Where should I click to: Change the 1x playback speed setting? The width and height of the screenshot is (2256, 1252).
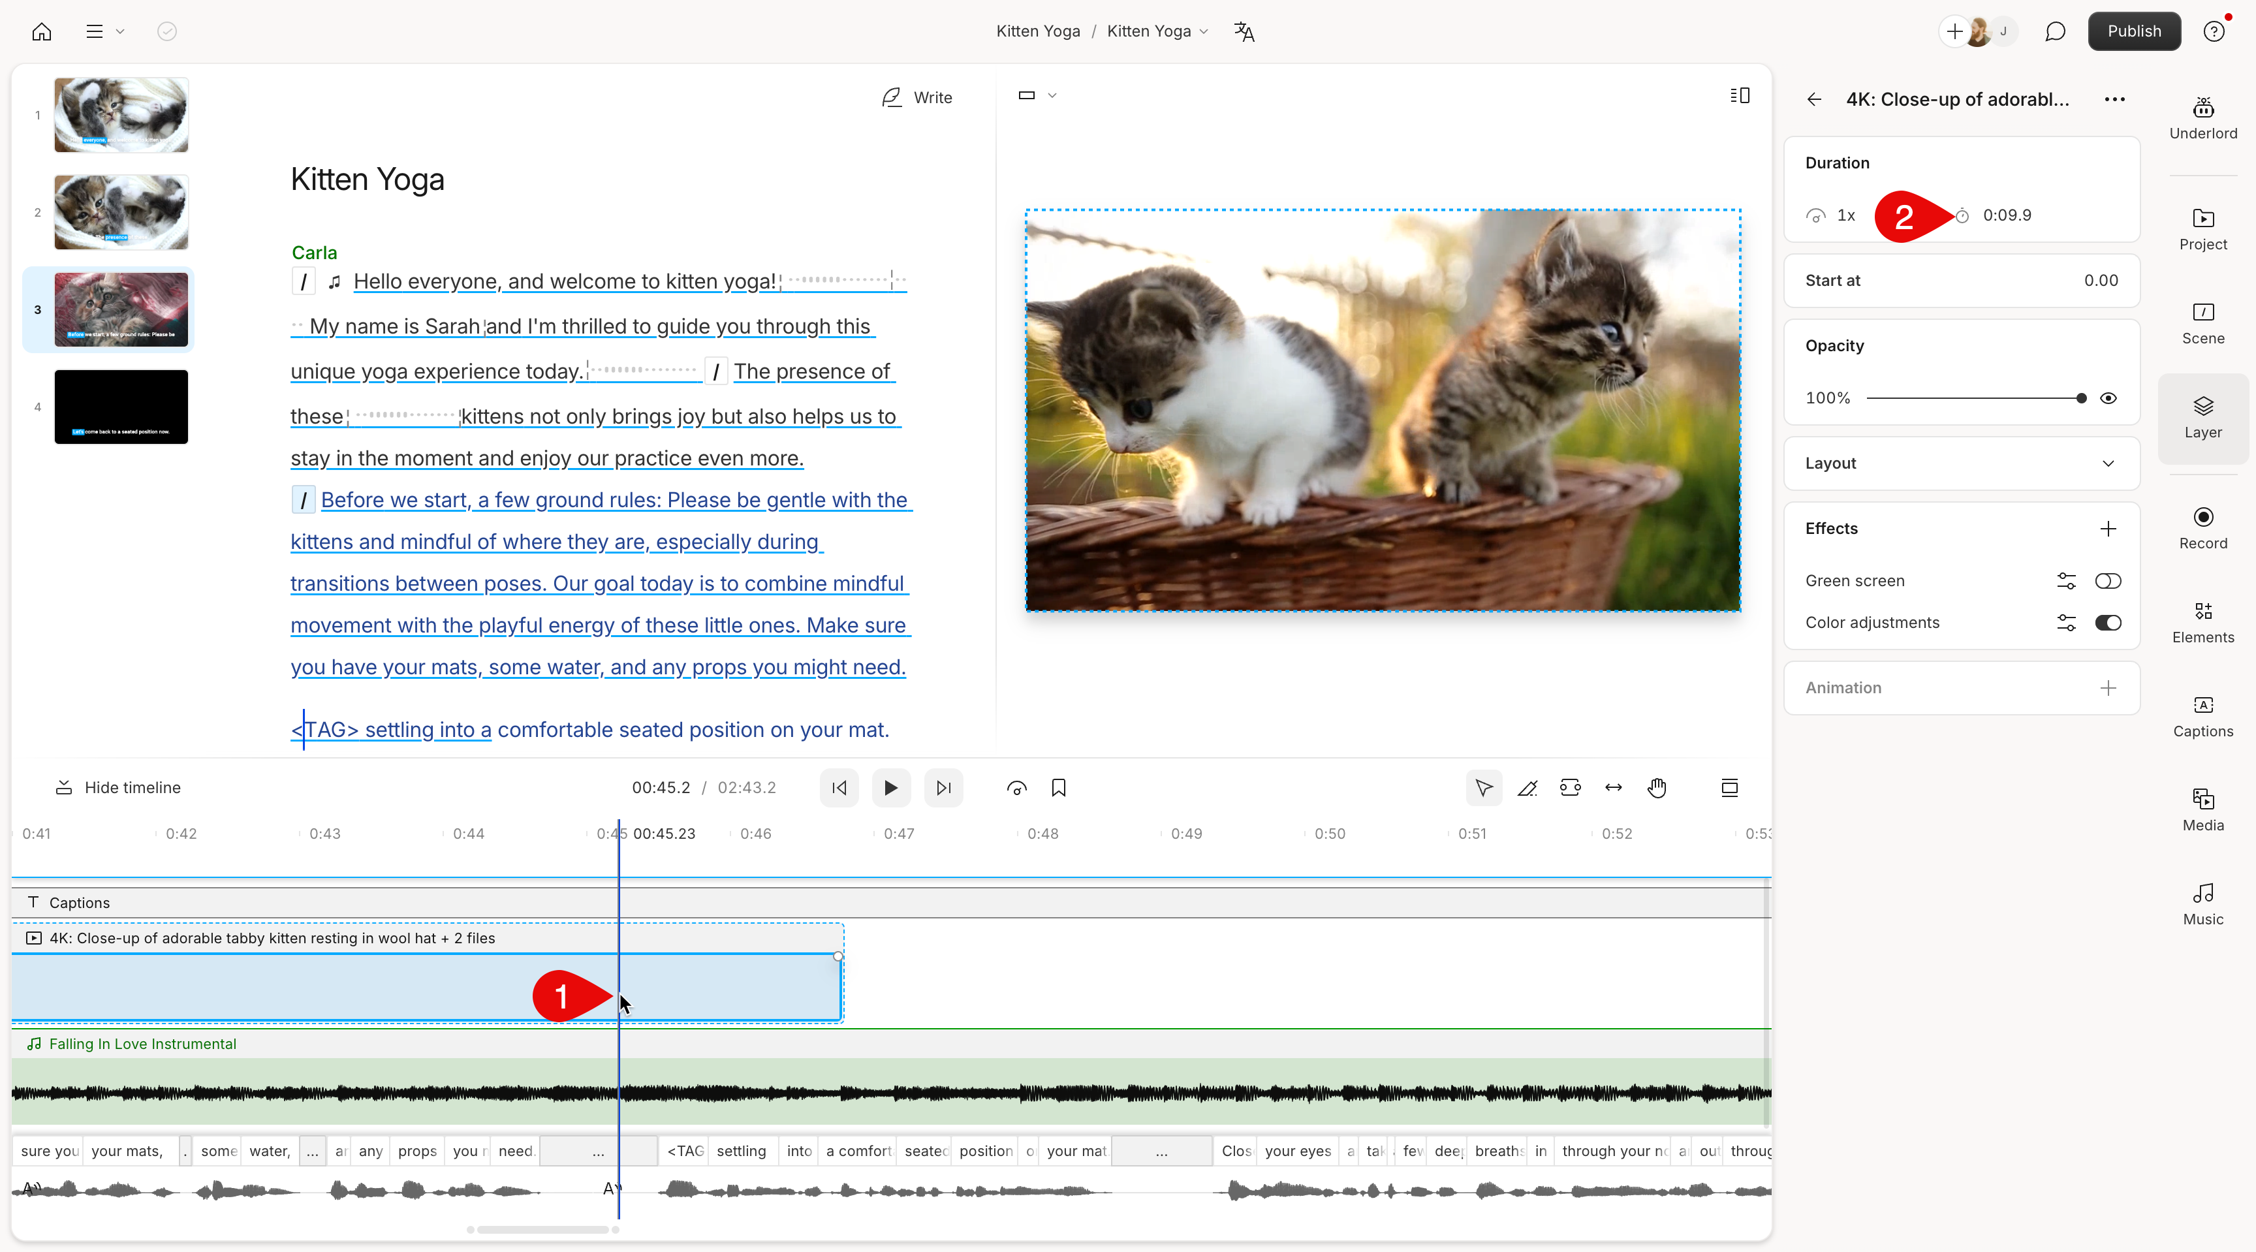[1831, 215]
